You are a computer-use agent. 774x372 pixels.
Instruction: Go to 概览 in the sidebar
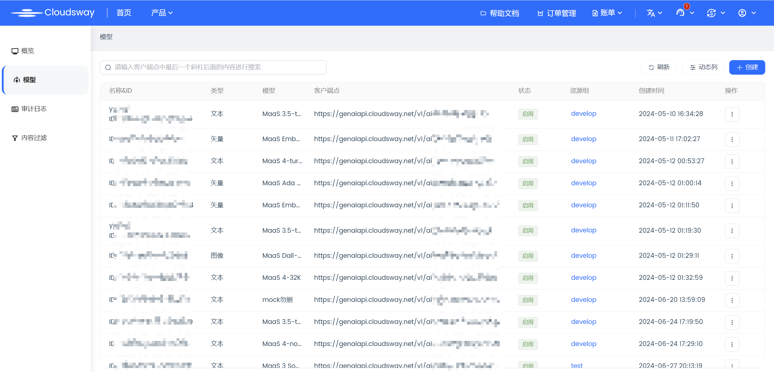pyautogui.click(x=27, y=51)
